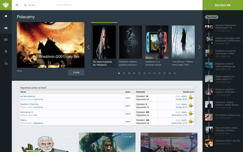Image resolution: width=243 pixels, height=152 pixels.
Task: Open the salt bae wiedzmin topic
Action: coord(28,96)
